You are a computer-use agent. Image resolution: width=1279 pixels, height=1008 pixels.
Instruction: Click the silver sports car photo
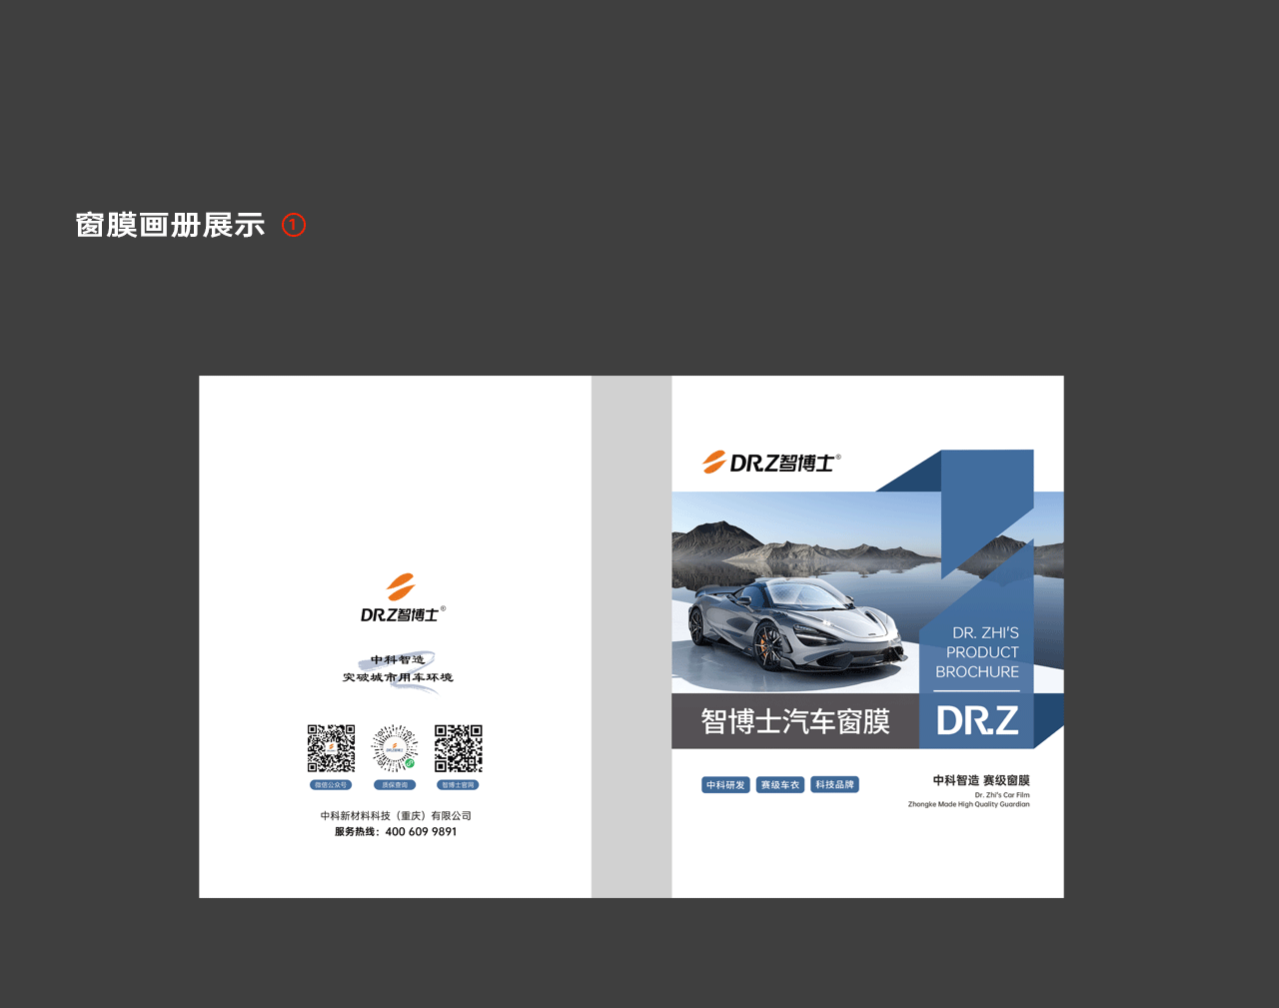click(x=795, y=624)
